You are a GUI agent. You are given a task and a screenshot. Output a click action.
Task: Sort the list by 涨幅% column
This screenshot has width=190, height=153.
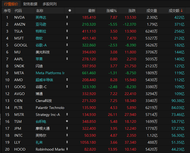(112, 11)
